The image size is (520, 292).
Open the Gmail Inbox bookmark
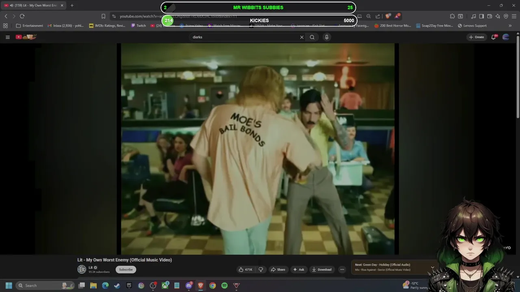point(65,26)
